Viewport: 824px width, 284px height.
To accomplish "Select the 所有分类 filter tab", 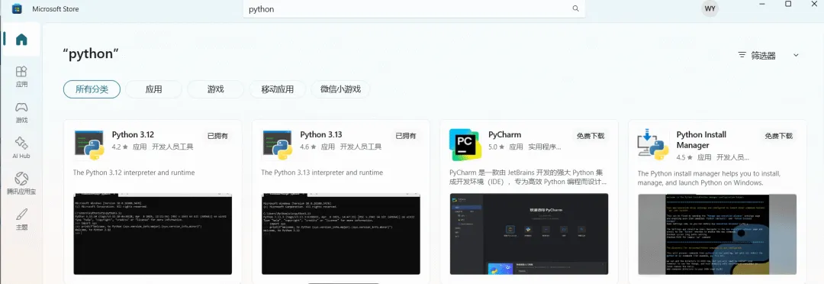I will 92,89.
